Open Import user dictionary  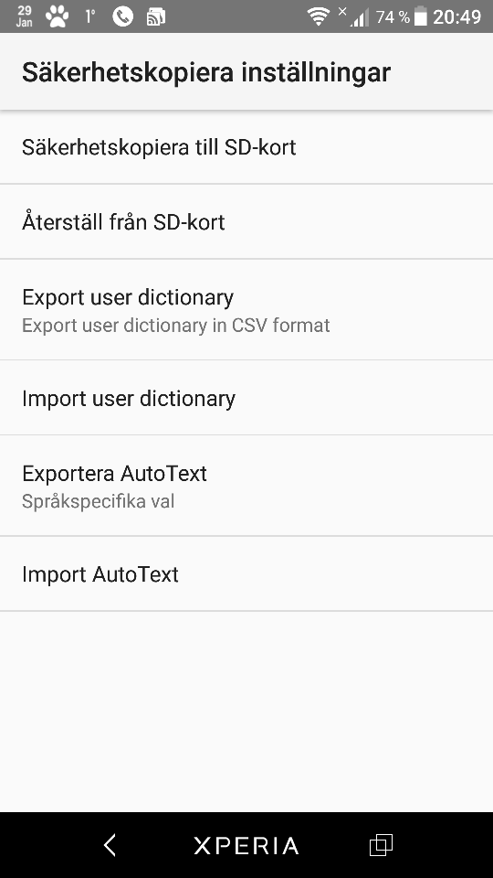click(x=246, y=398)
